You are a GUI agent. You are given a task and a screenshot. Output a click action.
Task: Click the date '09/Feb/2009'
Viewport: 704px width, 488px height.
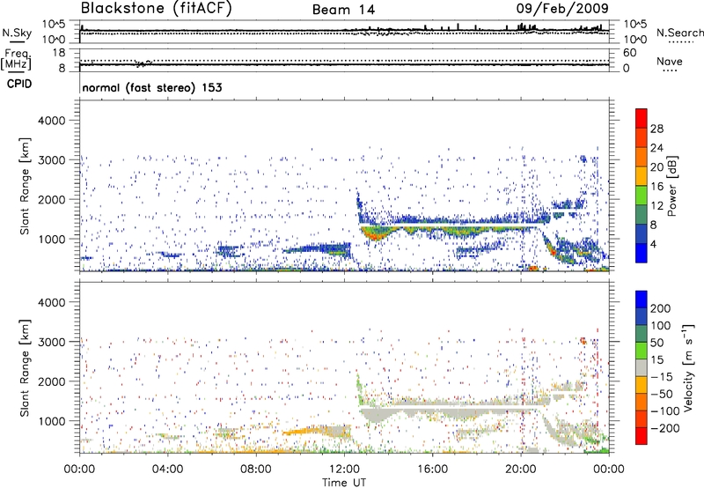562,8
